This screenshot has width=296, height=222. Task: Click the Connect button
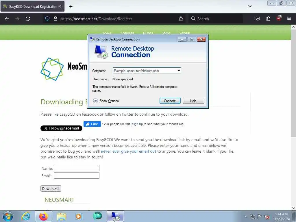170,101
